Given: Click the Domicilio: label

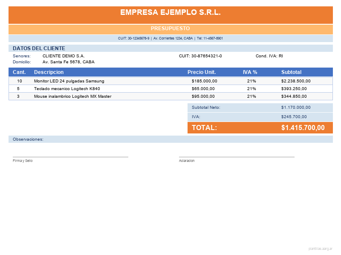Looking at the screenshot, I should click(22, 62).
